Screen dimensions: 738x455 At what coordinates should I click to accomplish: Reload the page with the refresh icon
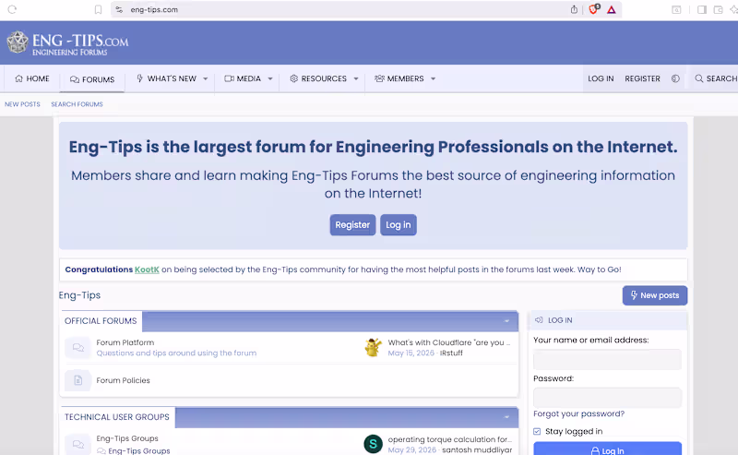(x=12, y=9)
